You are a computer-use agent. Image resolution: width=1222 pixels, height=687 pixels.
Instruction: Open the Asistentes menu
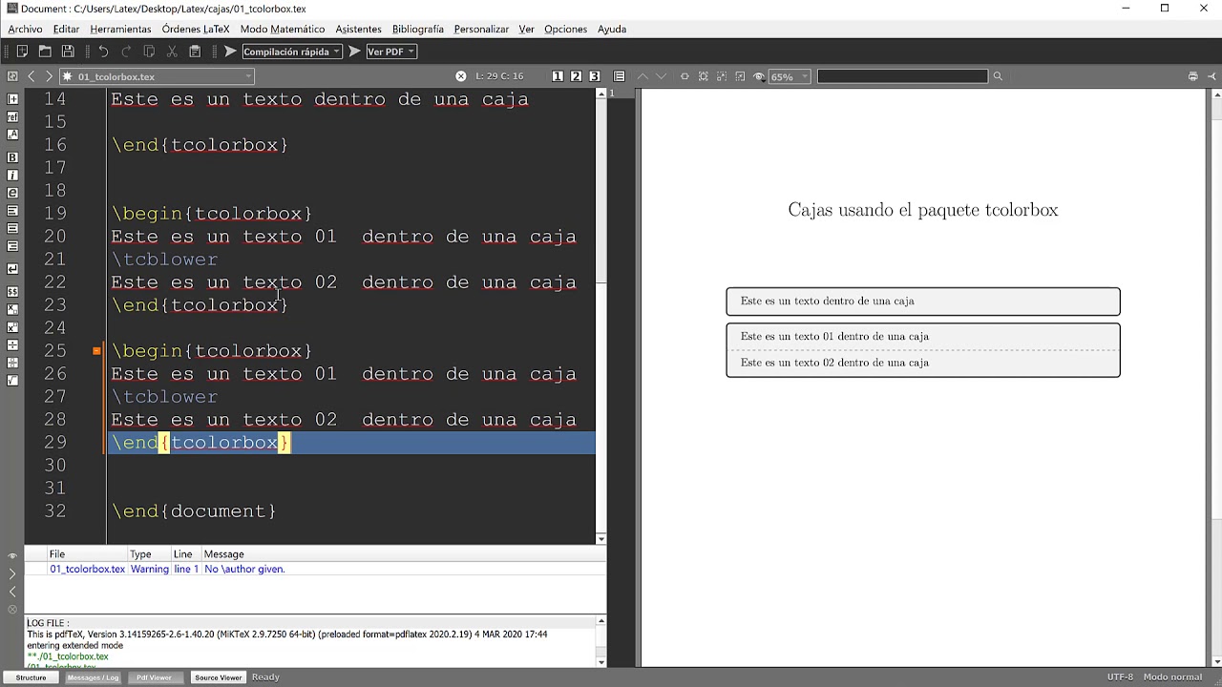[x=358, y=30]
